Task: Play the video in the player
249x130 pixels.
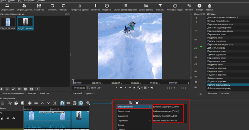Action: tap(125, 88)
